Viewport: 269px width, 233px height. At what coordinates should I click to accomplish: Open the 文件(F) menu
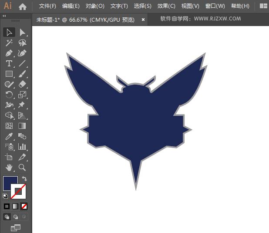coord(47,6)
